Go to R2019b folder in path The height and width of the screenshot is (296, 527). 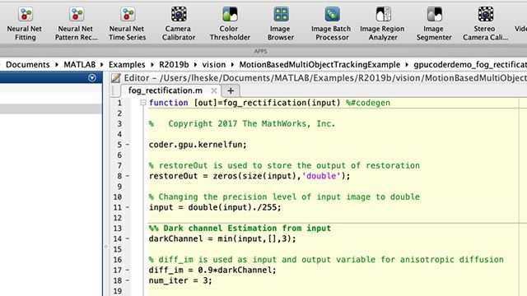tap(174, 64)
